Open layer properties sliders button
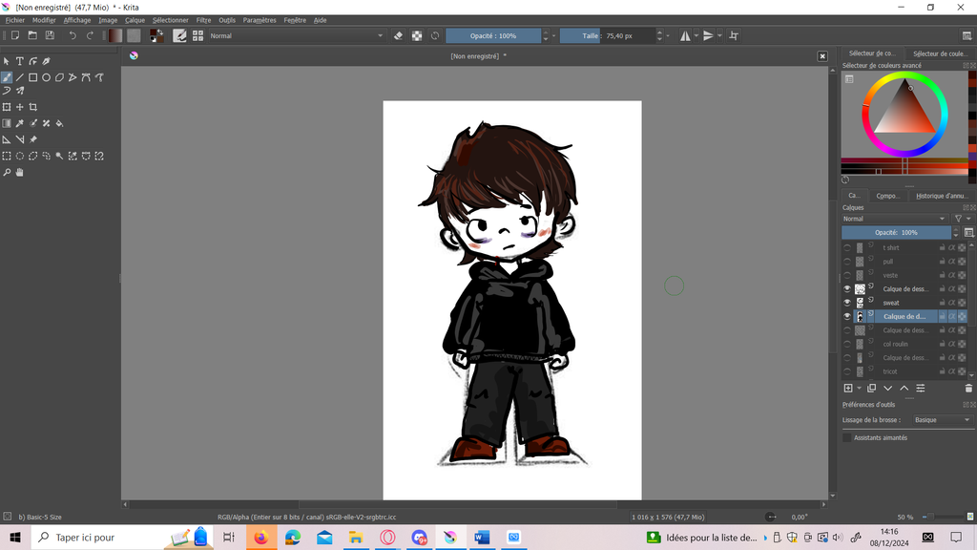The height and width of the screenshot is (550, 977). (921, 389)
